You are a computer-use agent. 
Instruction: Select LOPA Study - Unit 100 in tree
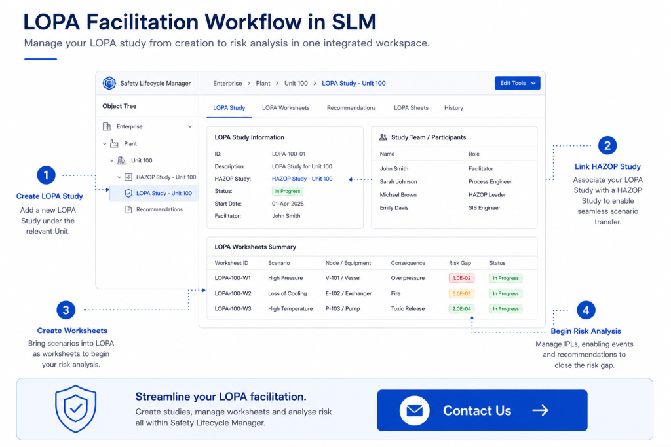tap(154, 193)
